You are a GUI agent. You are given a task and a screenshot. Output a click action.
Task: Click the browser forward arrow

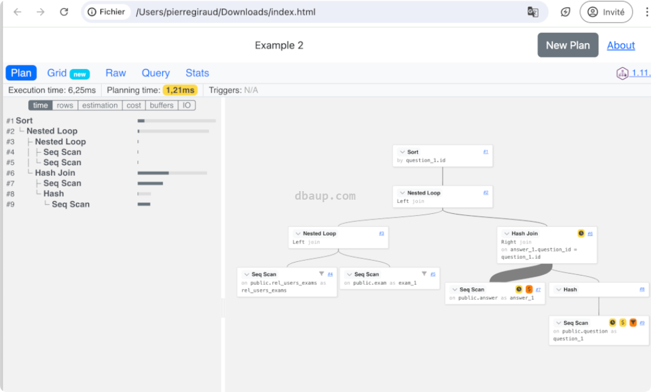pos(40,12)
